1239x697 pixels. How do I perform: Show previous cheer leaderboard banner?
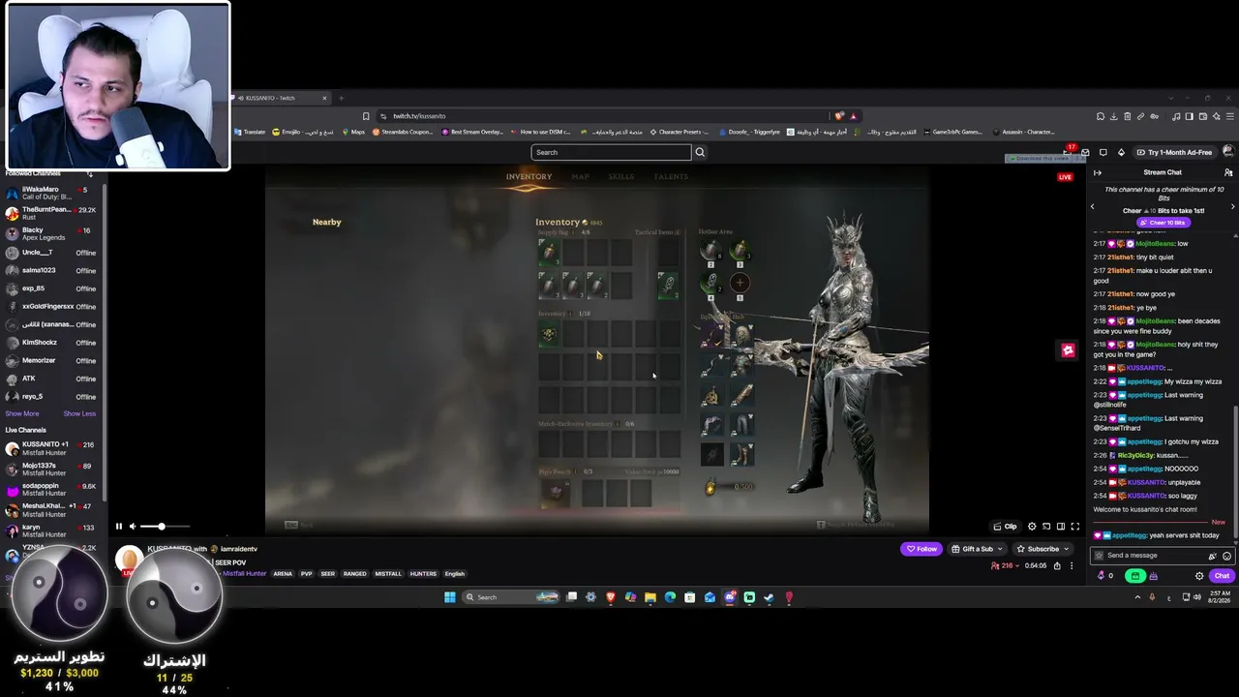[x=1093, y=207]
